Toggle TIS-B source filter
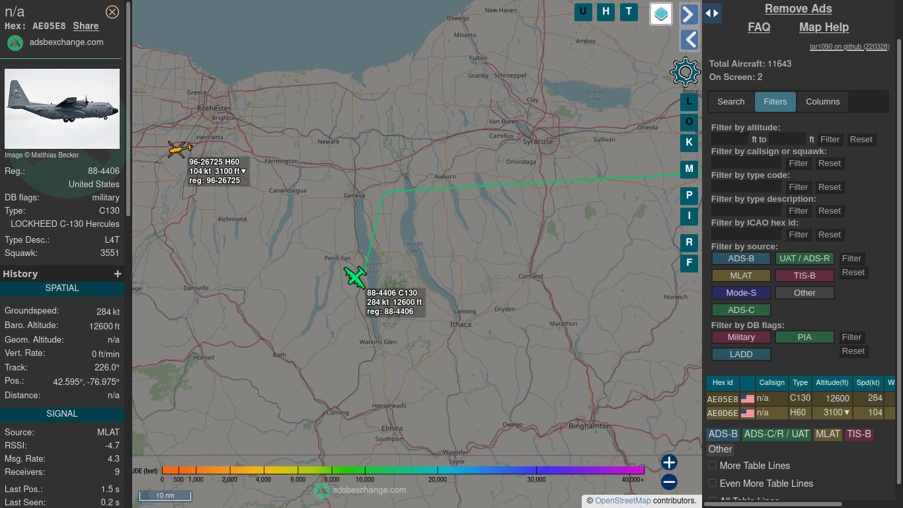Screen dimensions: 903x508 click(x=805, y=276)
